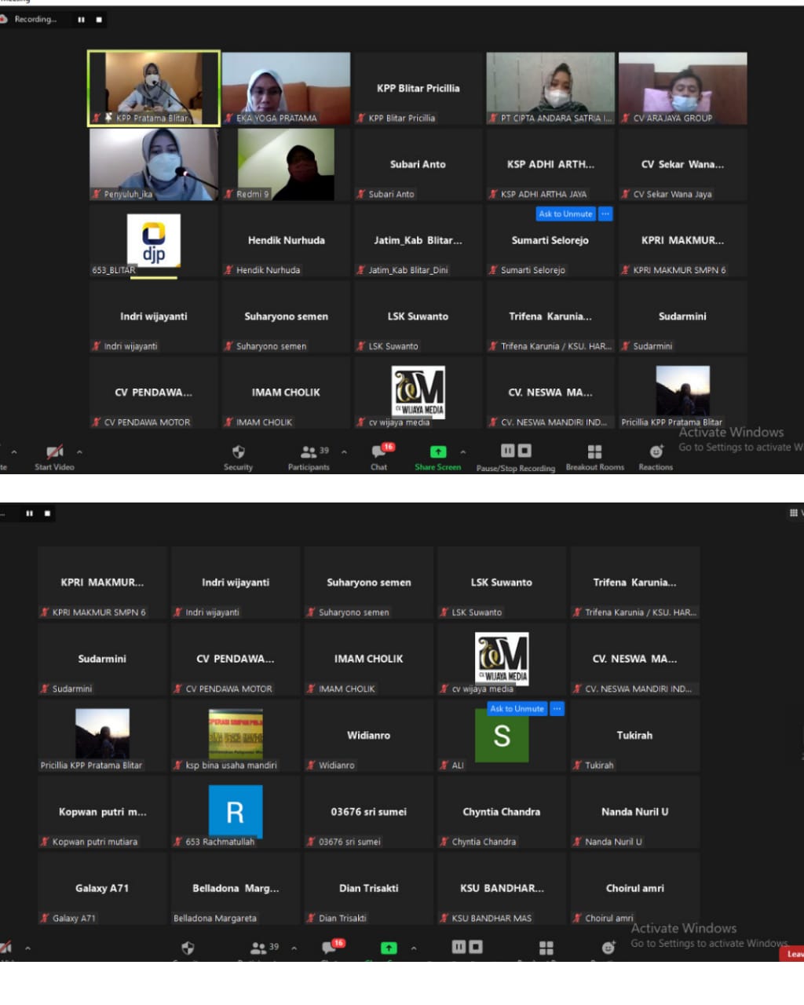Open the Participants panel labeled Participants
Image resolution: width=804 pixels, height=1005 pixels.
point(309,456)
